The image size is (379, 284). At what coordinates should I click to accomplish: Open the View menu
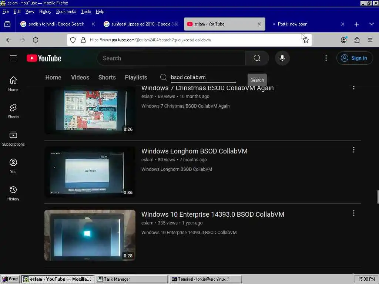tap(30, 11)
